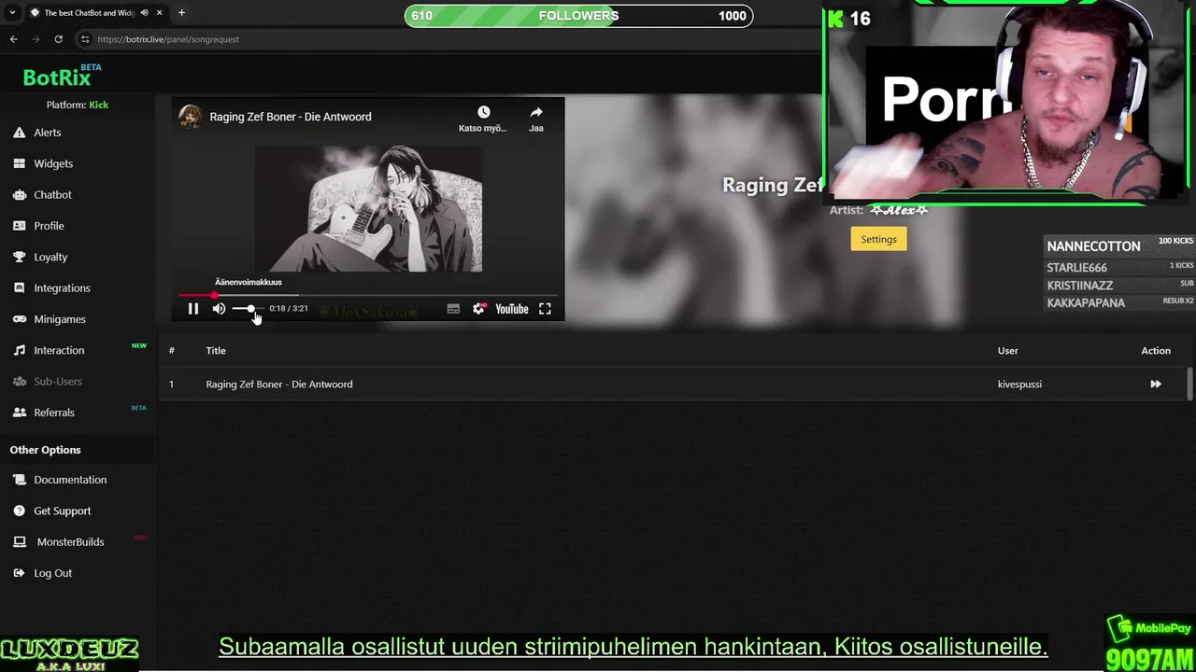This screenshot has width=1196, height=672.
Task: Close the BotRix browser tab
Action: click(x=159, y=13)
